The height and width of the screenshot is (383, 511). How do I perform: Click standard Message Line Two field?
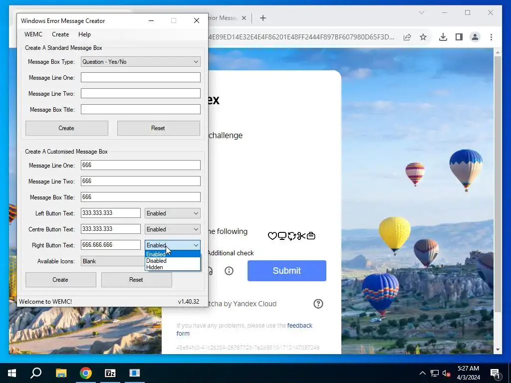tap(140, 93)
